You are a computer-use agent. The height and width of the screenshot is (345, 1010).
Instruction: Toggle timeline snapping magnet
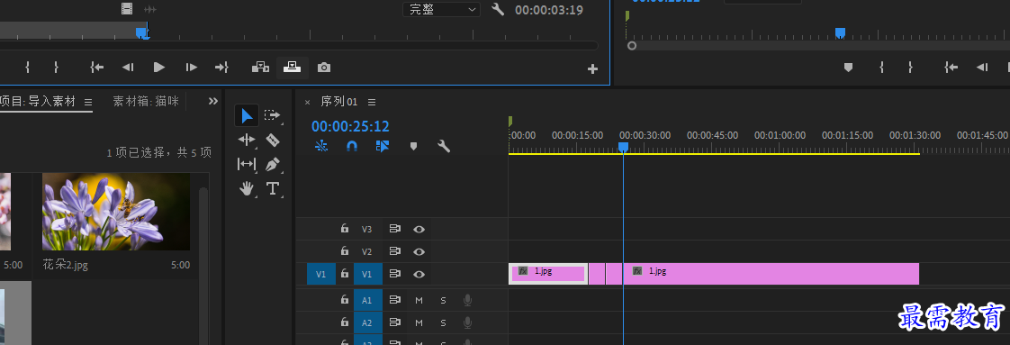pyautogui.click(x=352, y=147)
